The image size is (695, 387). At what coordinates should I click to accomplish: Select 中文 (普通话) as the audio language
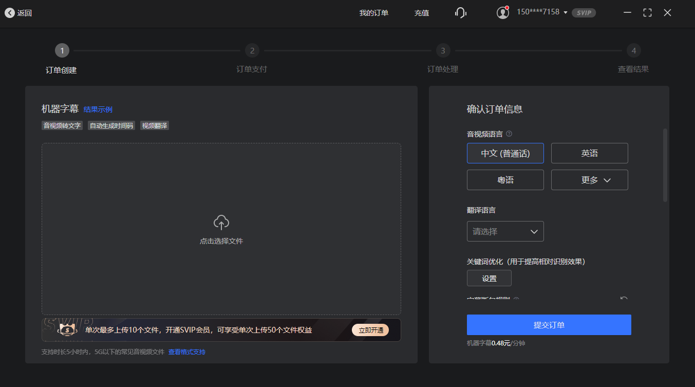click(x=505, y=153)
